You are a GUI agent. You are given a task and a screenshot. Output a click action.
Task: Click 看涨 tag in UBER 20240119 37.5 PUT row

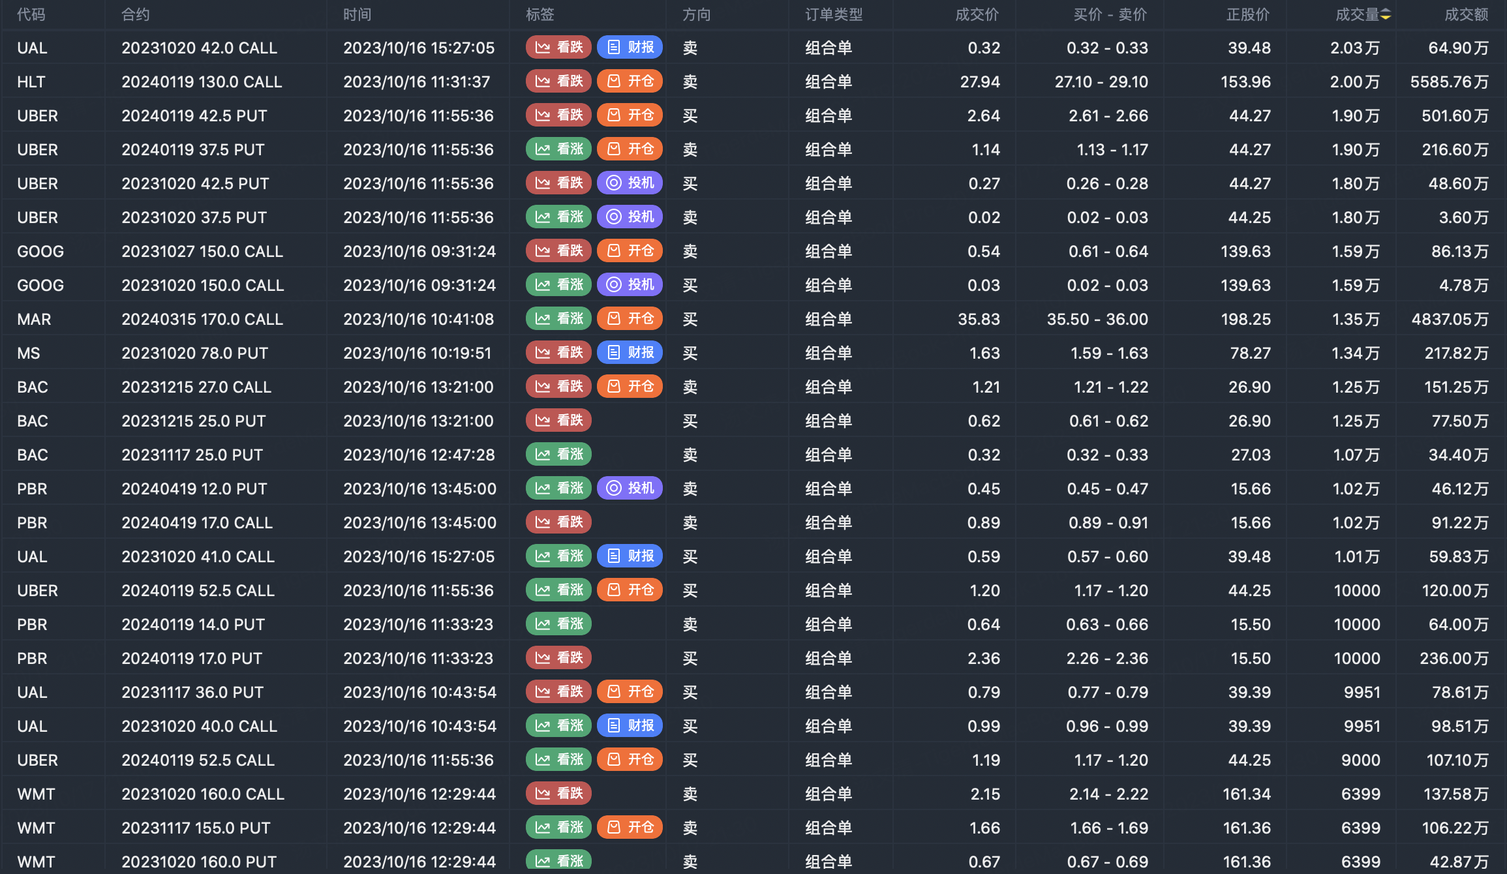point(558,149)
